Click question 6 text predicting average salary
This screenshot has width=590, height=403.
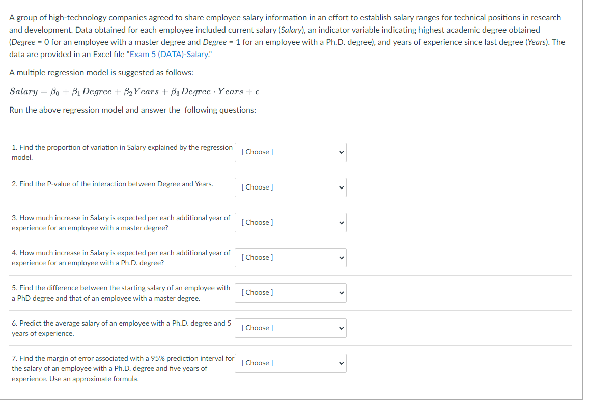(x=121, y=328)
